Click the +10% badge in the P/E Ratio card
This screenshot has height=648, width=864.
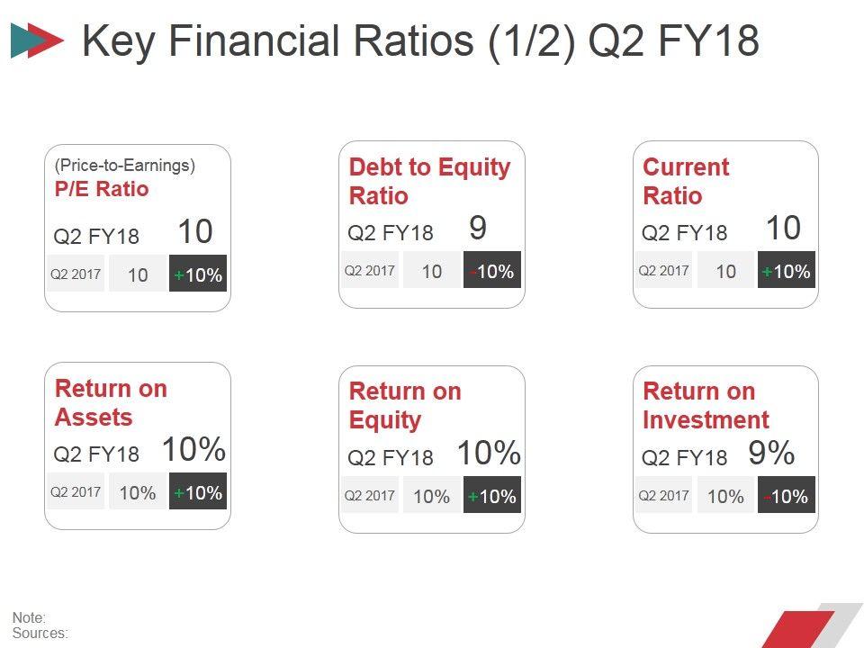198,274
